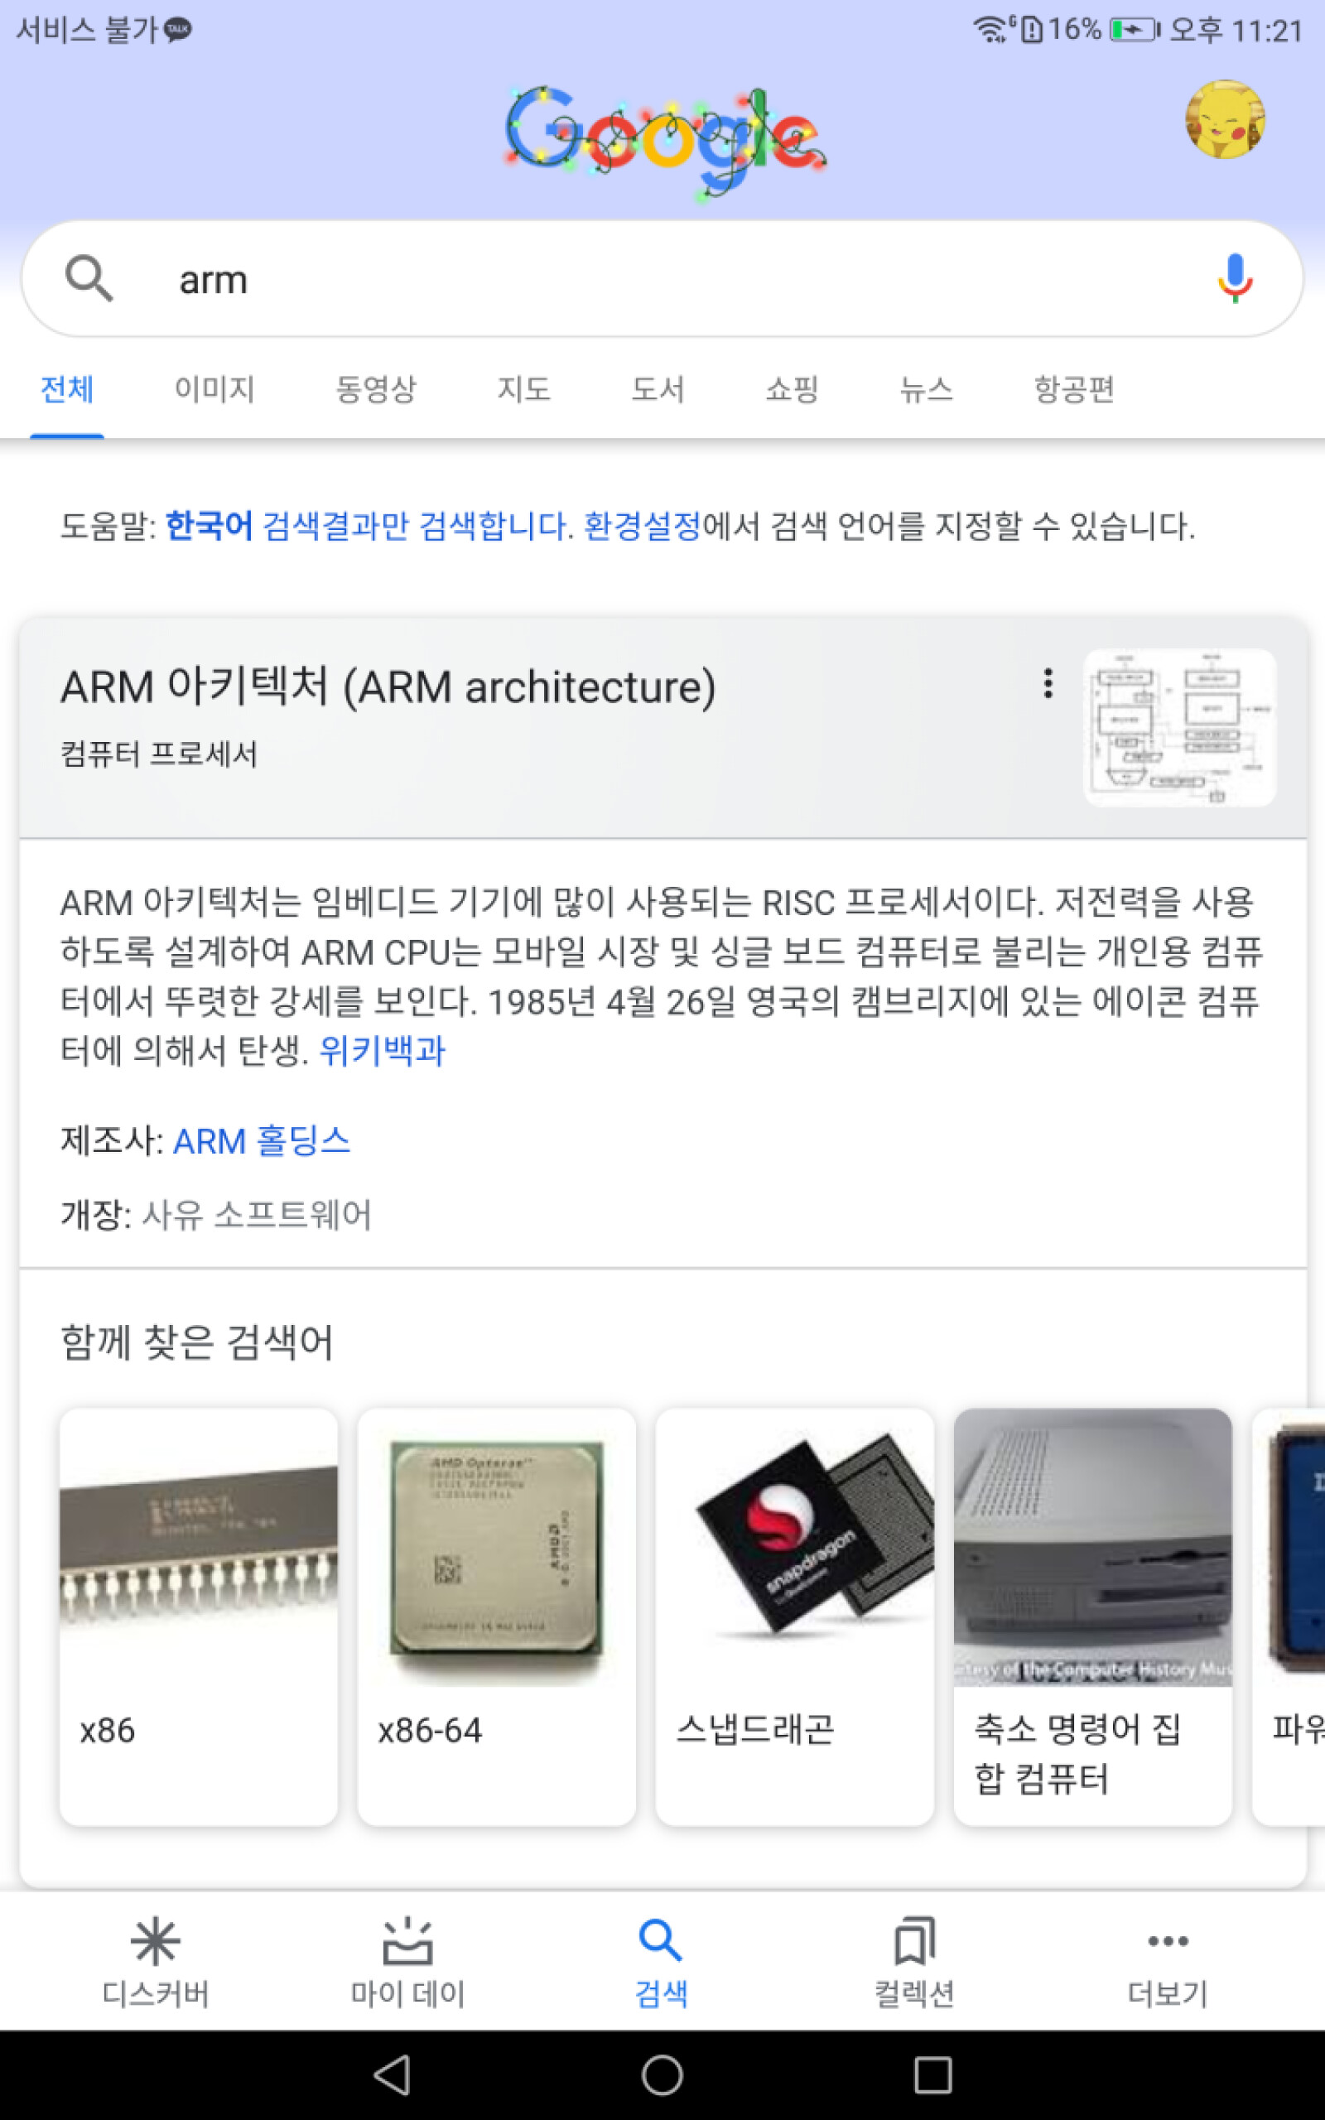Select the 동영상 tab
The image size is (1325, 2120).
click(376, 388)
